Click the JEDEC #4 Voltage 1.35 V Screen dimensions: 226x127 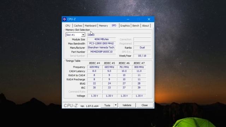point(94,96)
